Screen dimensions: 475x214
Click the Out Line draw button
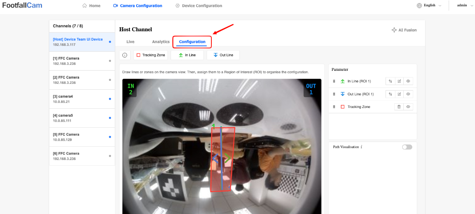223,55
